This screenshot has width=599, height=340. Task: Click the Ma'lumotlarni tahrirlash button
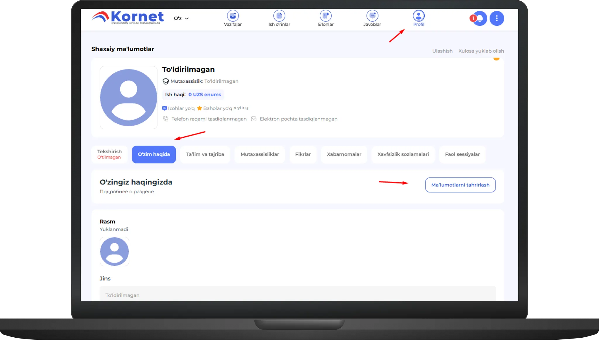(x=460, y=185)
